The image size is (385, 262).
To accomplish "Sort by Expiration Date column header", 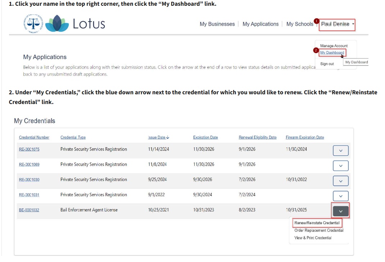I will coord(205,137).
